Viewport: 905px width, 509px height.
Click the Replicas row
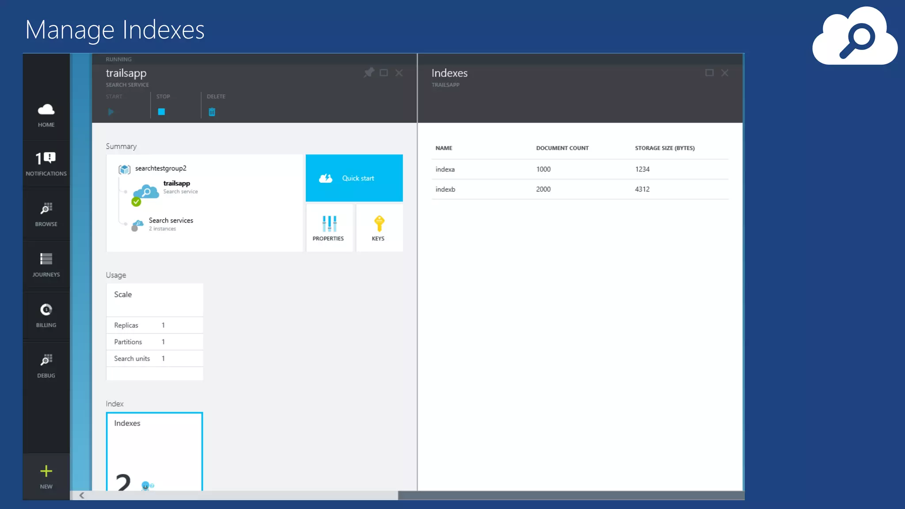coord(155,325)
